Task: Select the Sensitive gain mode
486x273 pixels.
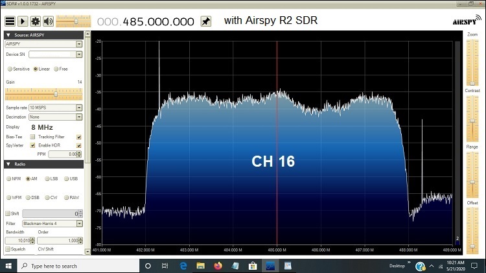Action: point(10,69)
